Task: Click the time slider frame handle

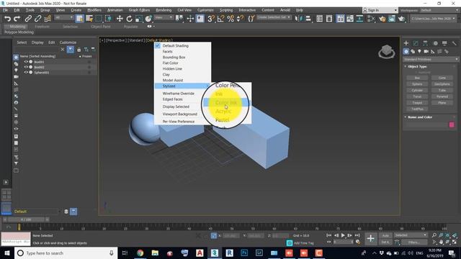Action: click(x=26, y=219)
